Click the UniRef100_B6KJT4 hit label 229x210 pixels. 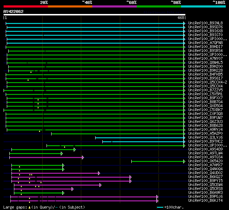205,201
